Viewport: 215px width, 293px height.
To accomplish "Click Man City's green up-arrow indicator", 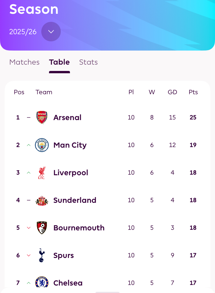I will pyautogui.click(x=29, y=145).
